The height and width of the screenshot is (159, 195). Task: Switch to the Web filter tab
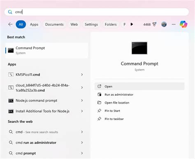tap(74, 24)
